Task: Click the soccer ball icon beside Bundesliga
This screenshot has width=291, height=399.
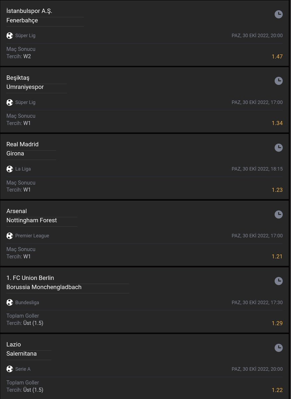Action: [x=10, y=303]
